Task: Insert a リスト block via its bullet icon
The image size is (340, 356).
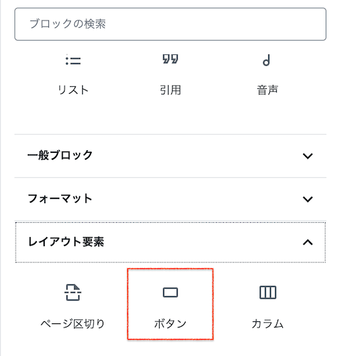Action: point(73,60)
